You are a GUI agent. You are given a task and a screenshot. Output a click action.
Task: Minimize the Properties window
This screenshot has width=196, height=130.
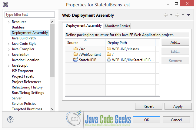(x=168, y=4)
